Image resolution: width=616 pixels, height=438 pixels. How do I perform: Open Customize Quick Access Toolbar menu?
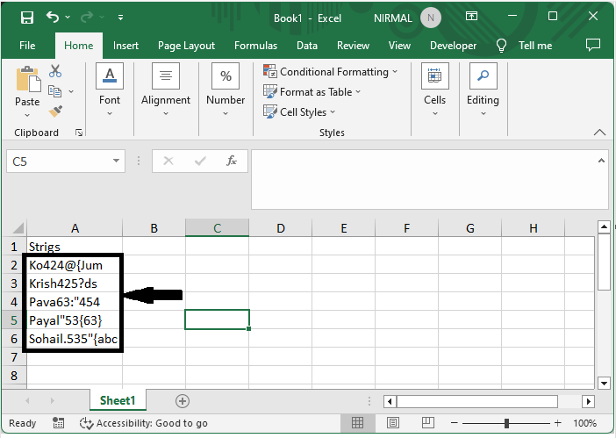[120, 18]
